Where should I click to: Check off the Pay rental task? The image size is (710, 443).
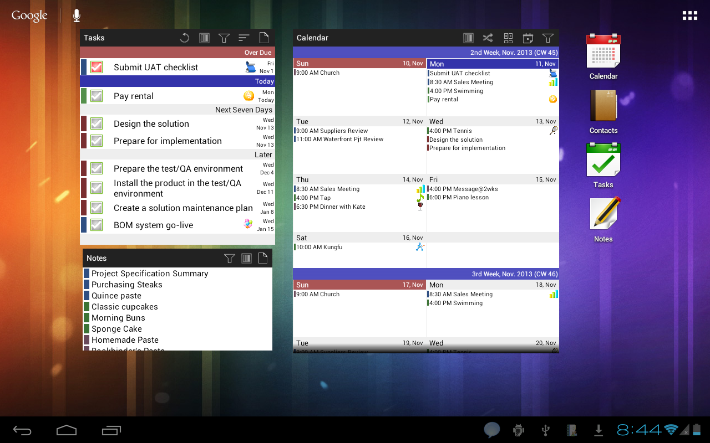pyautogui.click(x=97, y=96)
